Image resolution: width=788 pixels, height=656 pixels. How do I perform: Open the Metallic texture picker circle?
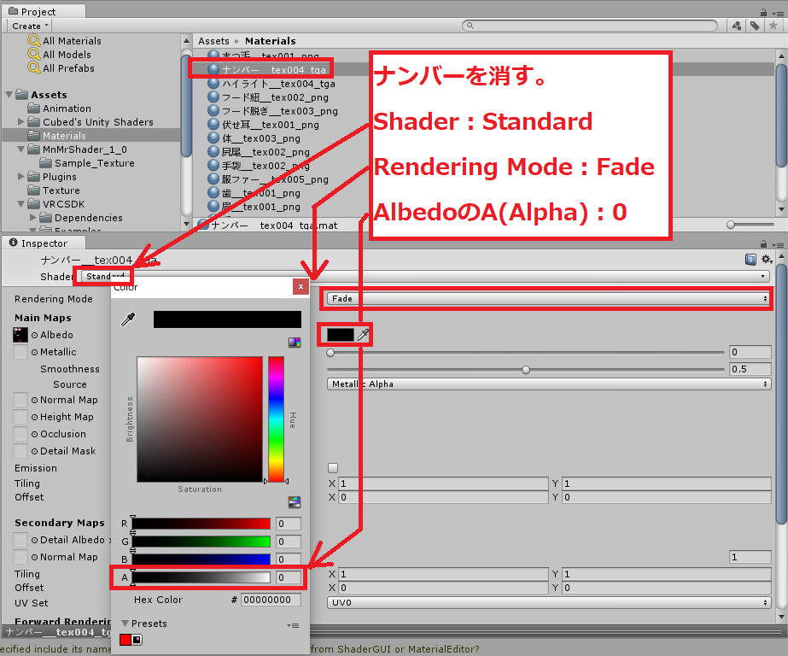[34, 353]
